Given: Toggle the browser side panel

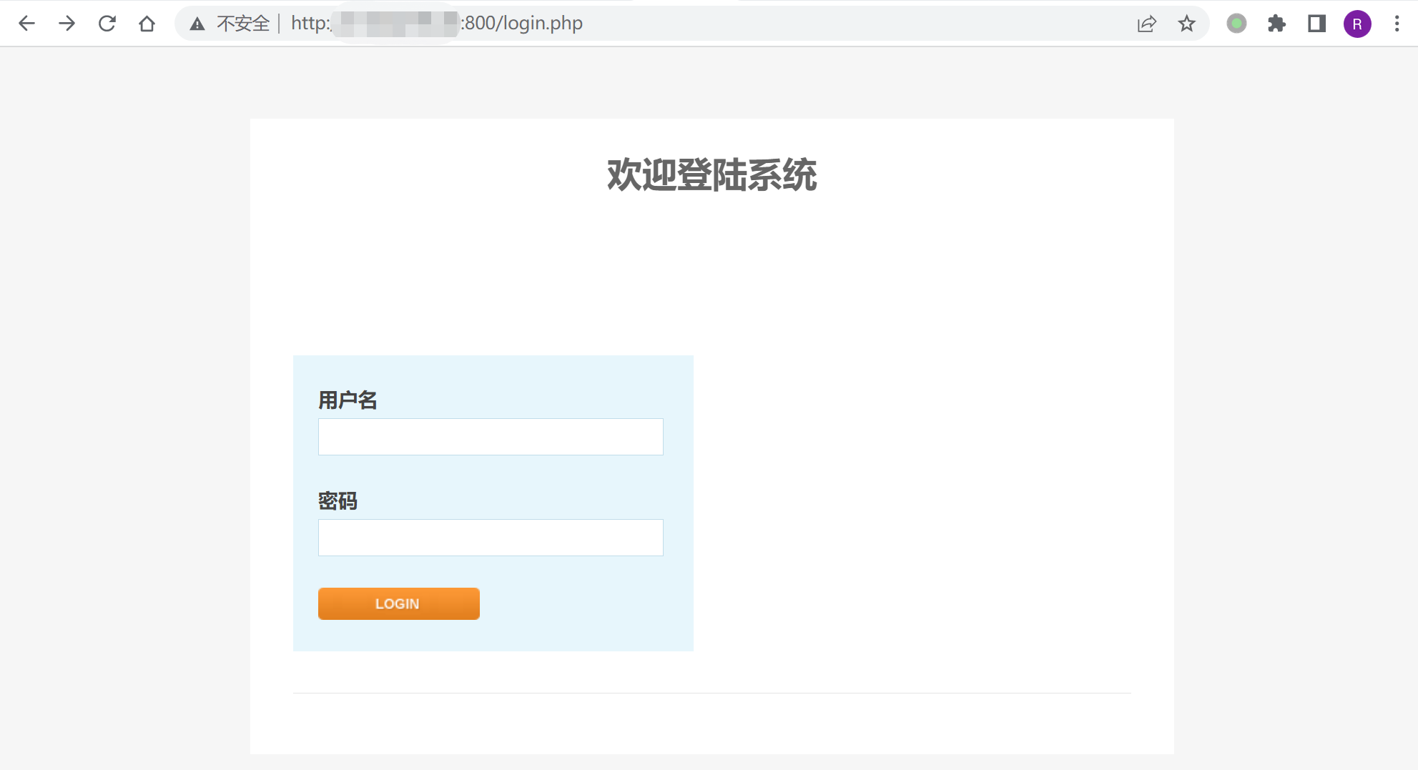Looking at the screenshot, I should [x=1316, y=24].
